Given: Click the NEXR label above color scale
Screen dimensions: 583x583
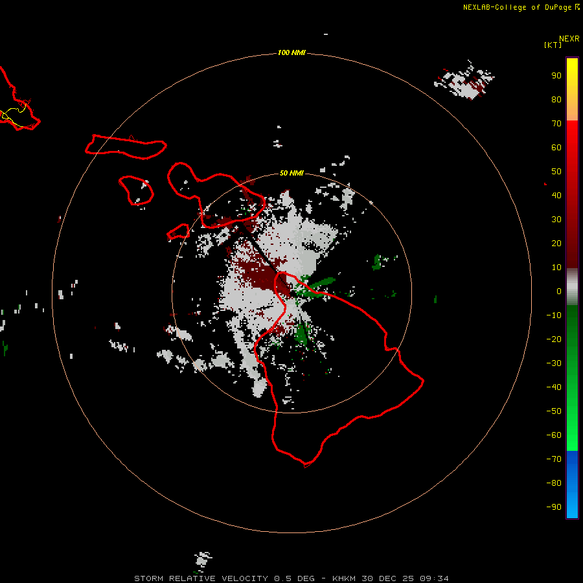Looking at the screenshot, I should [x=569, y=39].
